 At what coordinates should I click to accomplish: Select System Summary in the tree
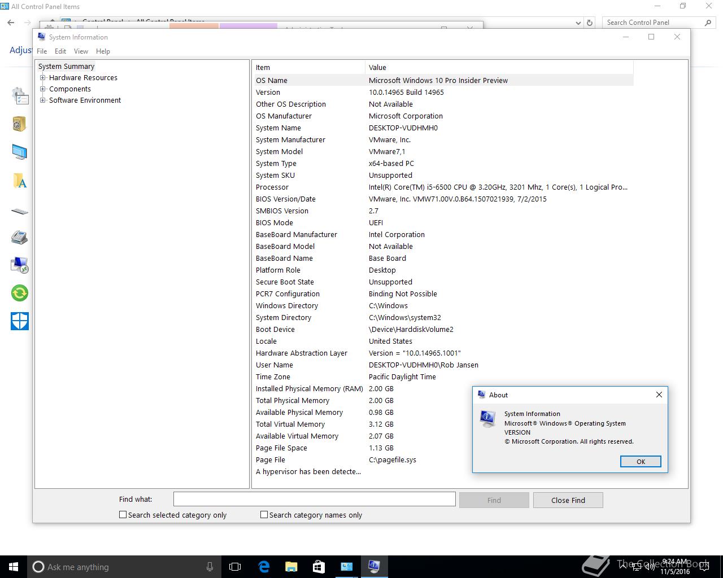(66, 67)
